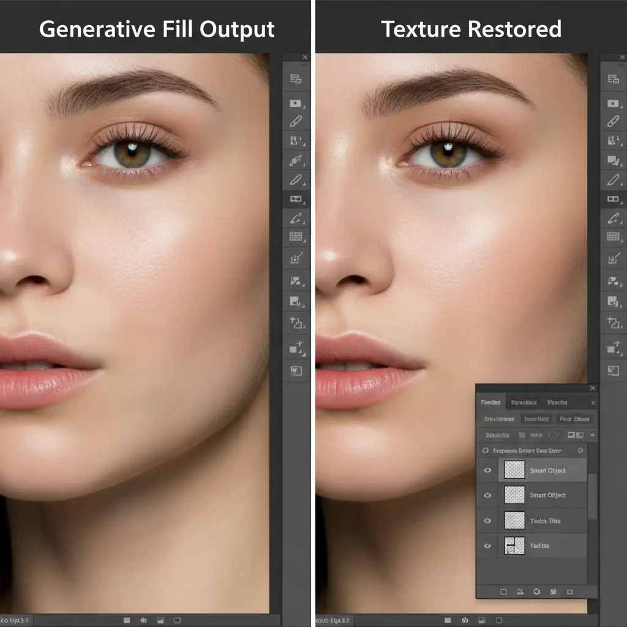Click the rightmost icon at layers panel bottom
Viewport: 627px width, 627px height.
(570, 592)
